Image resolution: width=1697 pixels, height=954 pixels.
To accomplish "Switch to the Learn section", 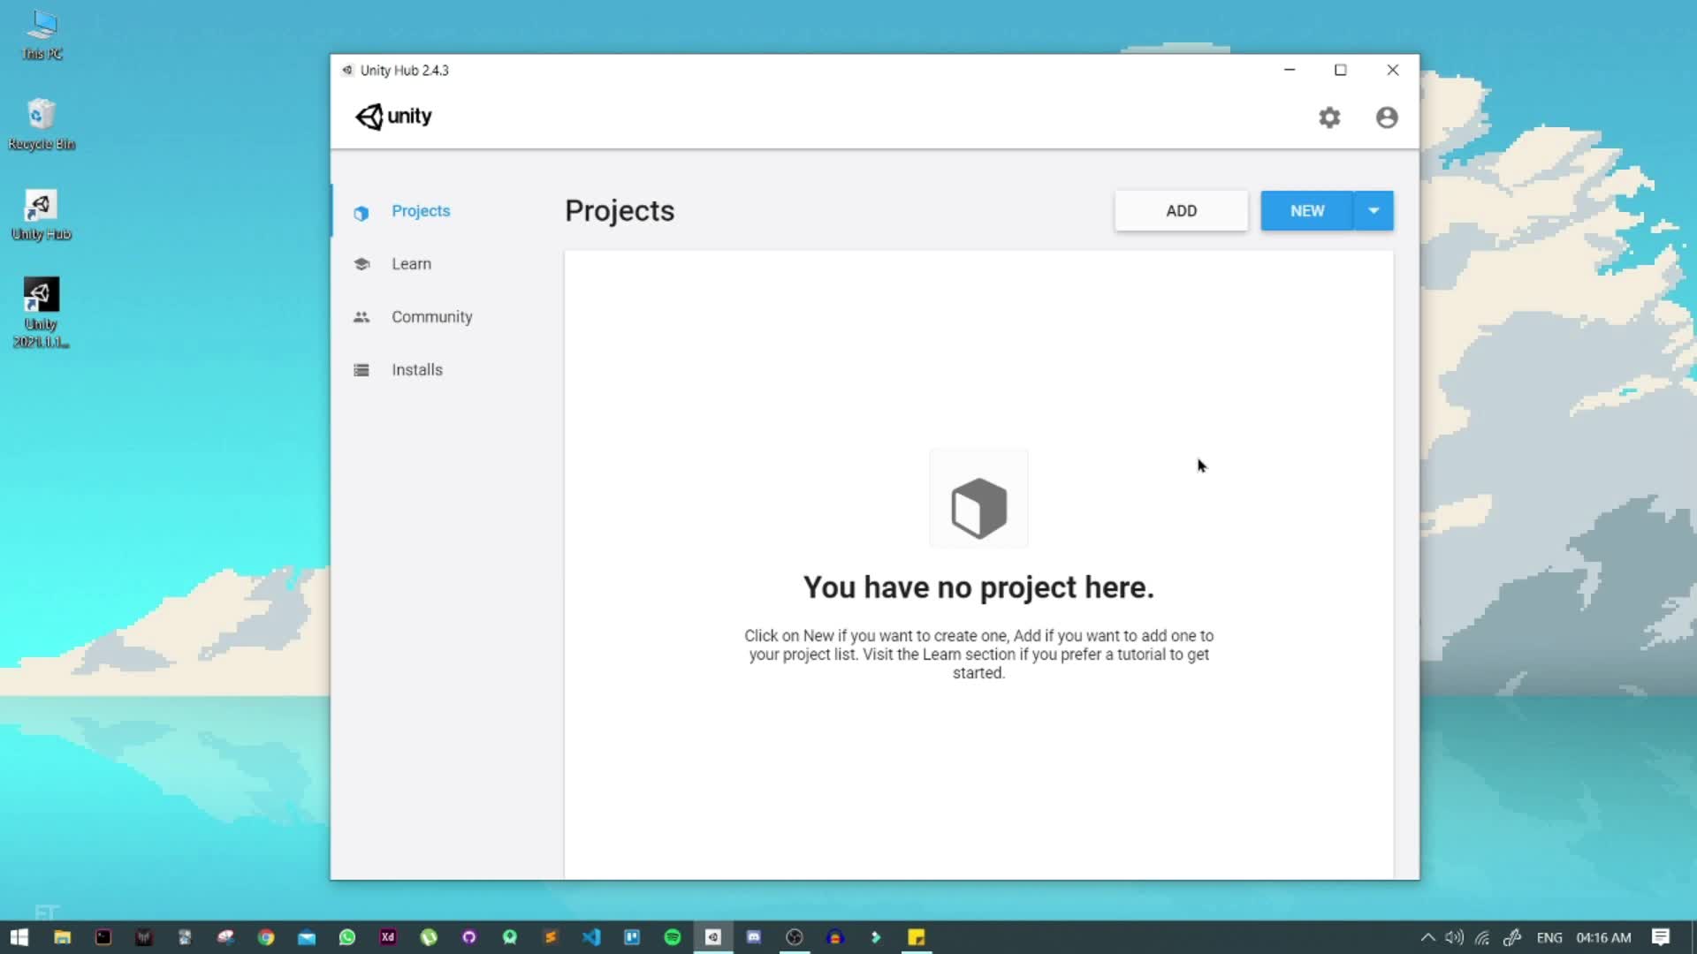I will (x=411, y=264).
